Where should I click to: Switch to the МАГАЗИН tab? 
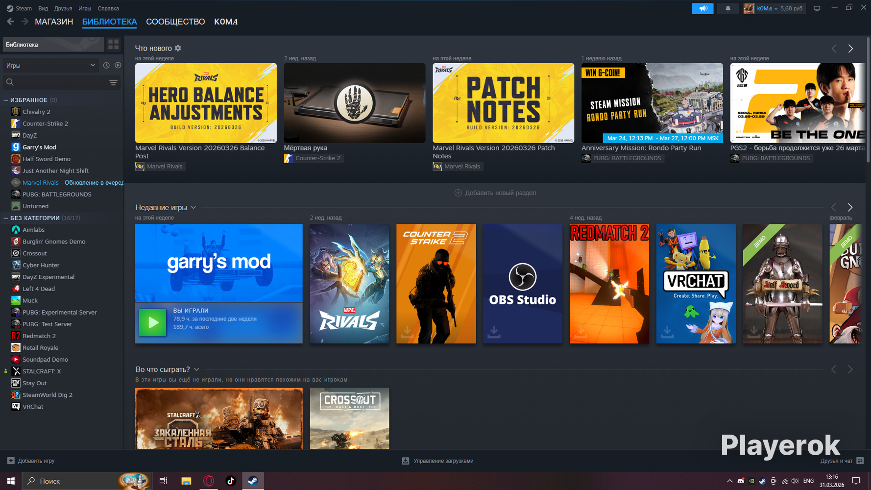point(54,22)
